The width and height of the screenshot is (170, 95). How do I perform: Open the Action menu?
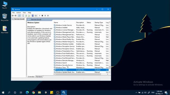pos(19,13)
